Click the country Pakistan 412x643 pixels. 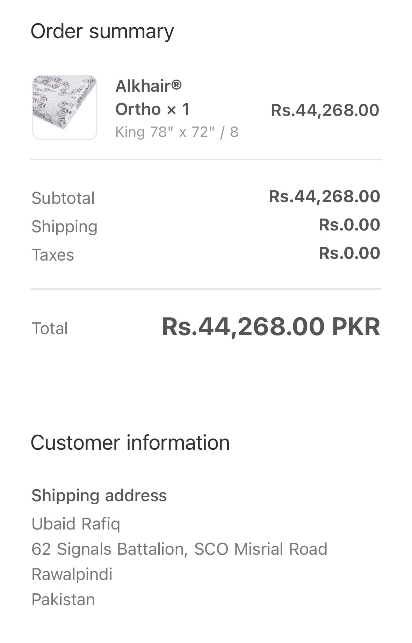63,599
